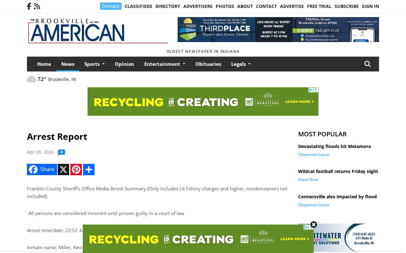The width and height of the screenshot is (406, 253).
Task: Read Devastating floods hit Metamora
Action: click(334, 146)
